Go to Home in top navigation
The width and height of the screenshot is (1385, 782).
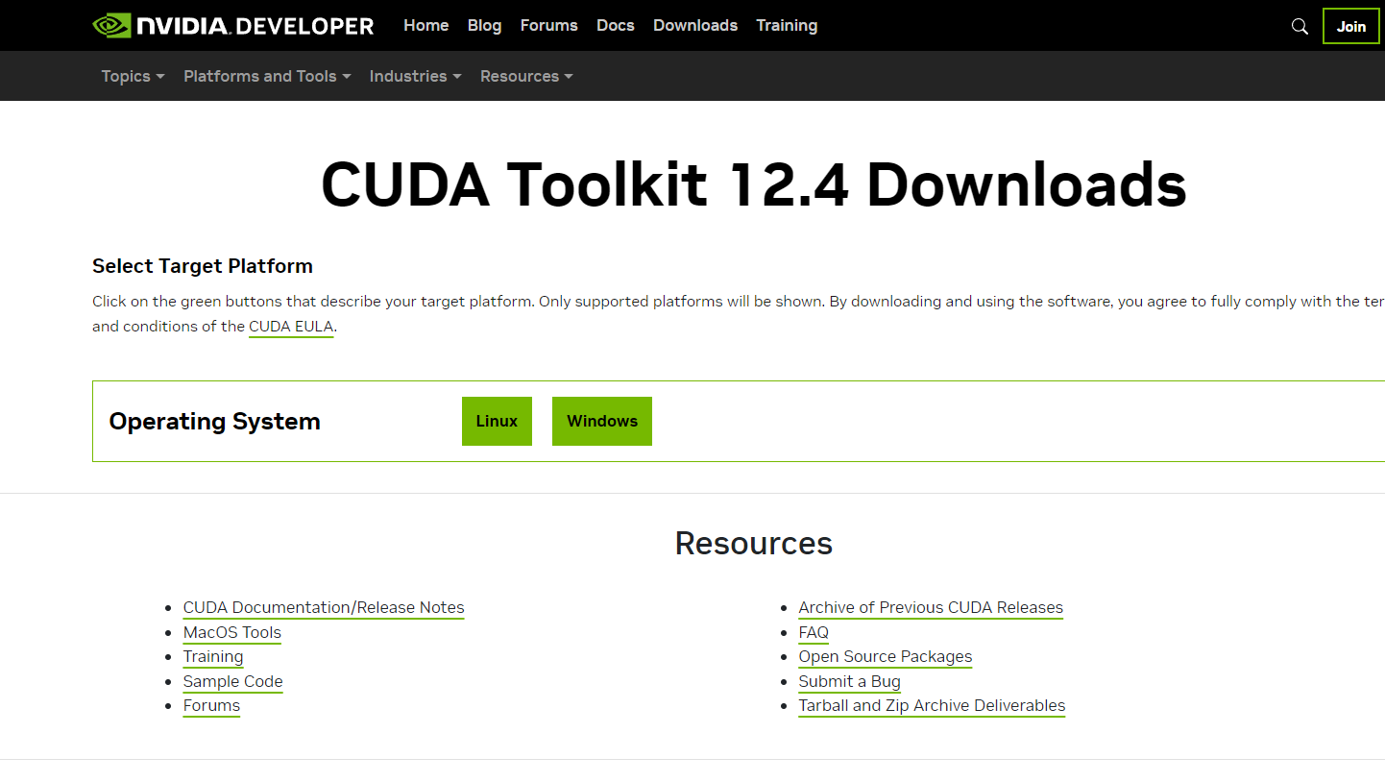[426, 25]
